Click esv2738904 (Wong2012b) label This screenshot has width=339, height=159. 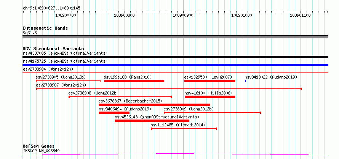pyautogui.click(x=48, y=69)
